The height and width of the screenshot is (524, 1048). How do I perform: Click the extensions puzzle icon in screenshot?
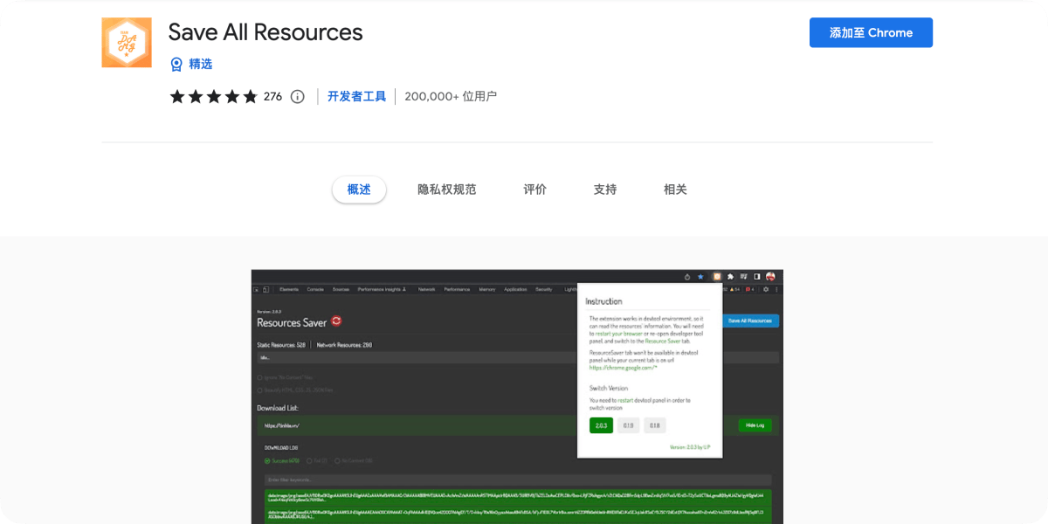[730, 276]
